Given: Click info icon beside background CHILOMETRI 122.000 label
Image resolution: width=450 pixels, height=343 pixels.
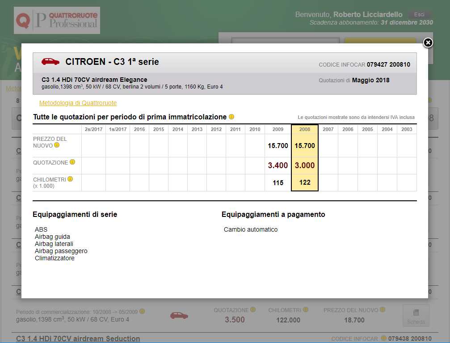Looking at the screenshot, I should [306, 309].
